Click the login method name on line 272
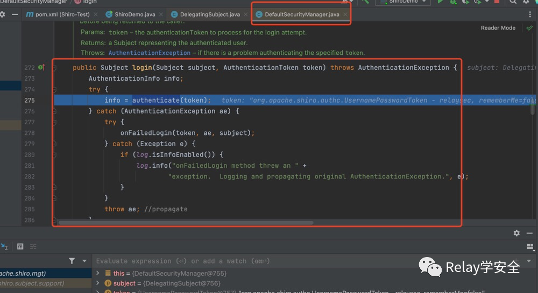Viewport: 538px width, 293px height. click(x=142, y=68)
